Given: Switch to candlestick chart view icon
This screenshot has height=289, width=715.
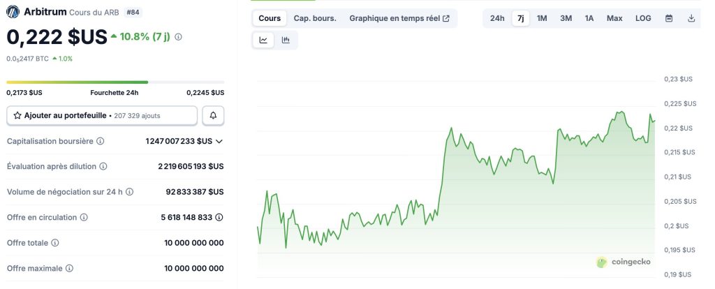Looking at the screenshot, I should (286, 40).
